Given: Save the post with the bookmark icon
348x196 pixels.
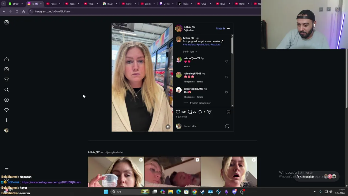Looking at the screenshot, I should point(228,112).
